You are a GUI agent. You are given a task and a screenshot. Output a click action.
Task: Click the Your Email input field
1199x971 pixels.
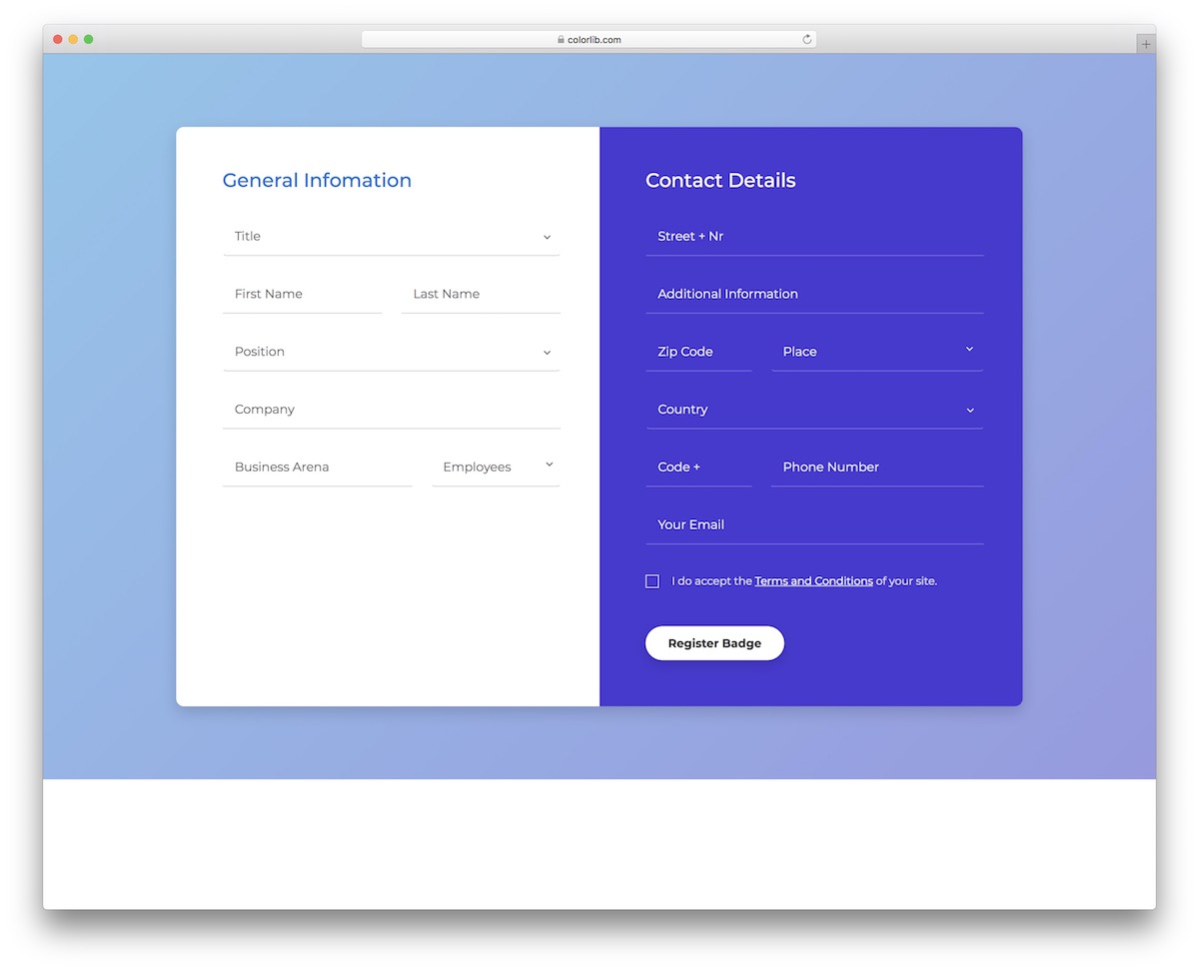point(814,524)
